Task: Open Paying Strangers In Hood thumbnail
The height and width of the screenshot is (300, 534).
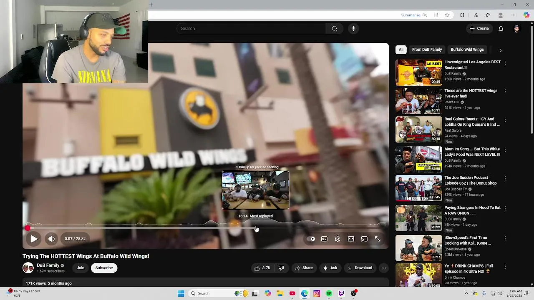Action: pos(419,218)
